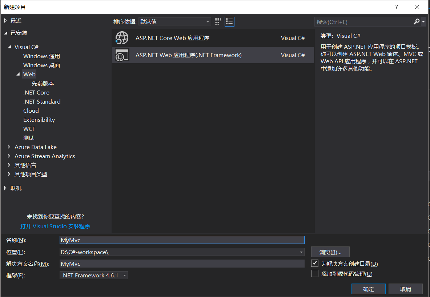
Task: Expand 其他语言 node
Action: click(9, 165)
